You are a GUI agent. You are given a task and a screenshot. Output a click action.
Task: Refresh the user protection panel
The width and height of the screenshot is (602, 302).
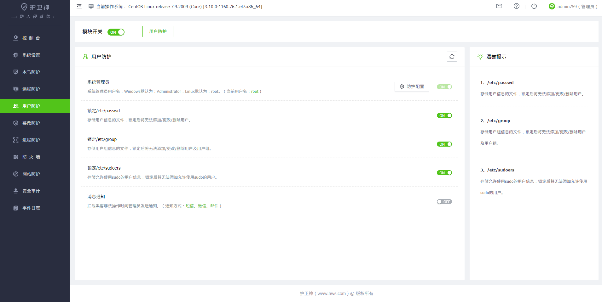[452, 57]
